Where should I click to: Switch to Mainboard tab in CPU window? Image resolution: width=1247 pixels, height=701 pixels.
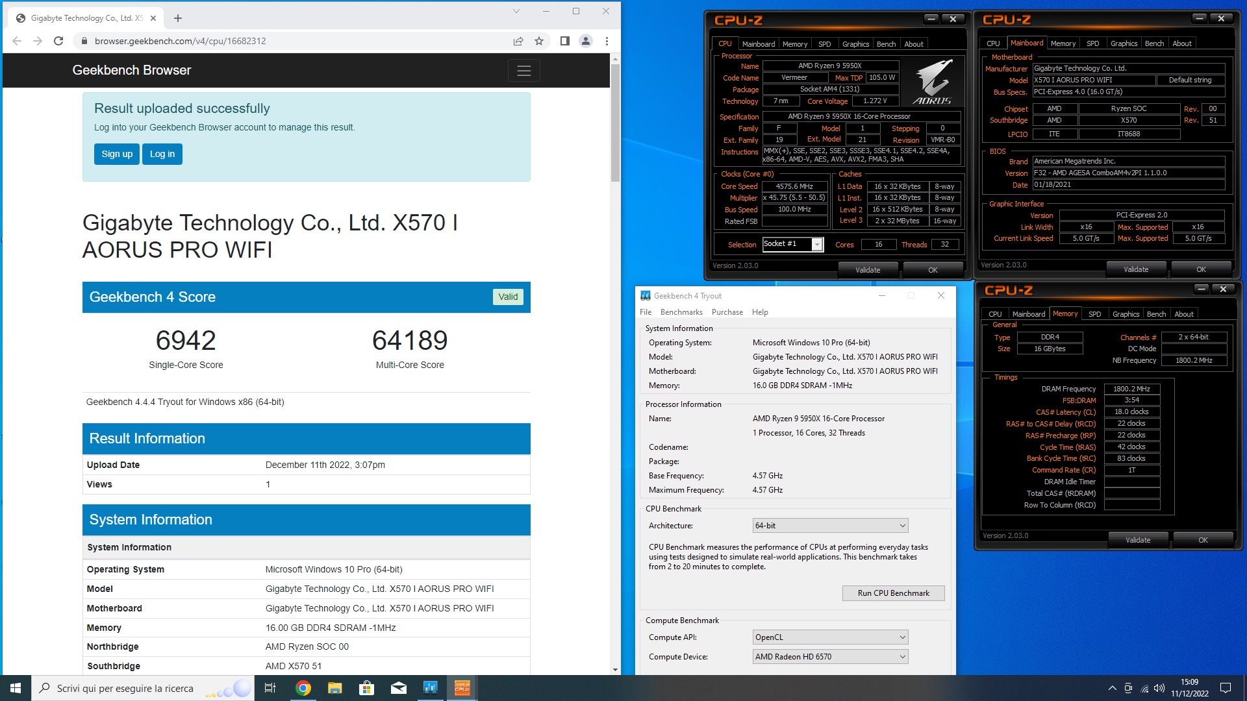[x=759, y=44]
